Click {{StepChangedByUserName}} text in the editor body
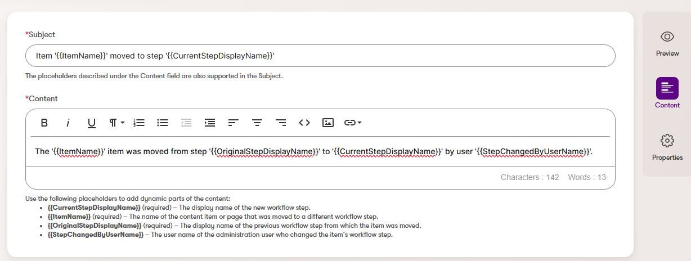691x261 pixels. click(533, 152)
